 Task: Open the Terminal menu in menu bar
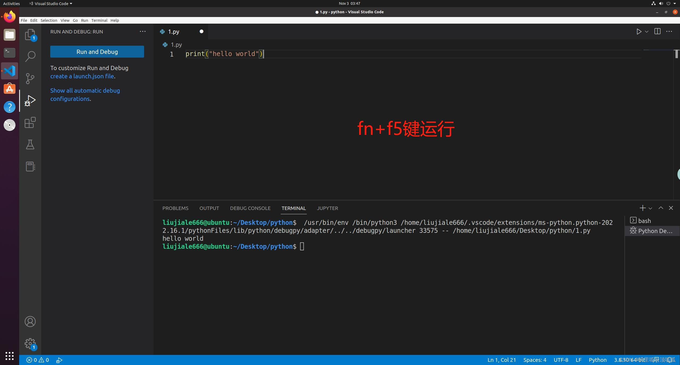[99, 20]
